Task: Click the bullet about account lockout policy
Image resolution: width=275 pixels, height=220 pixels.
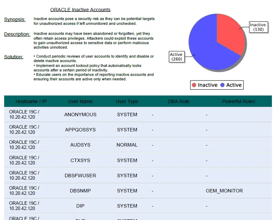Action: pos(87,68)
